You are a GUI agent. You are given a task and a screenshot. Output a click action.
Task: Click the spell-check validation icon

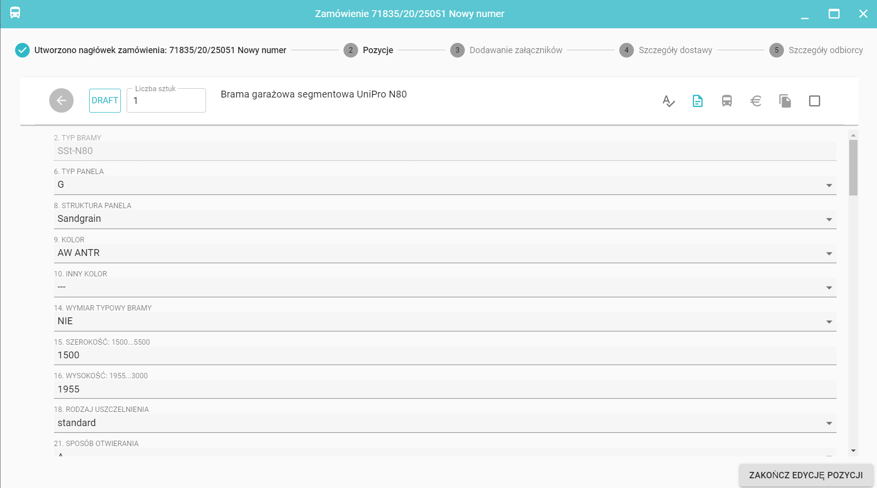click(x=668, y=101)
